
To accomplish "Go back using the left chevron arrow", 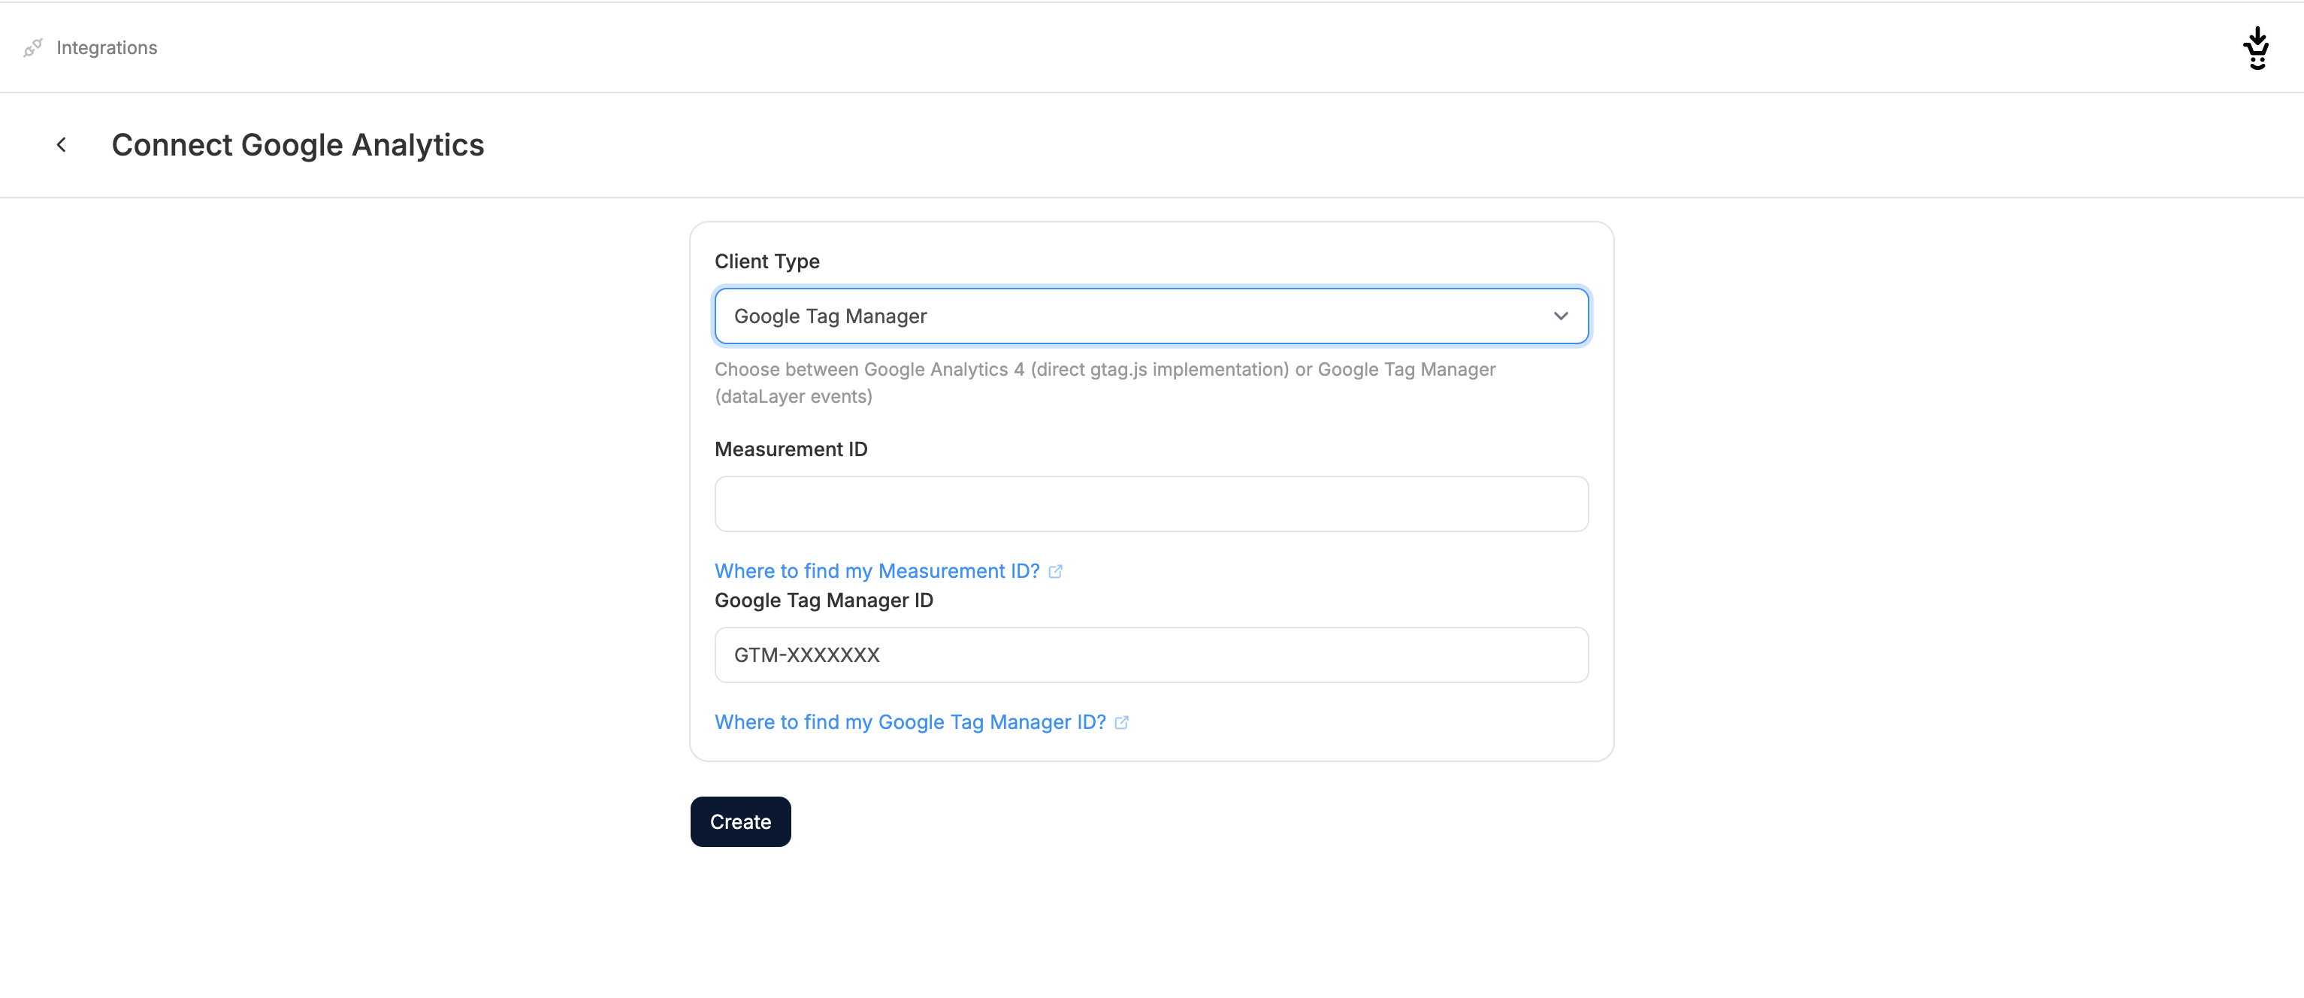I will pos(62,145).
